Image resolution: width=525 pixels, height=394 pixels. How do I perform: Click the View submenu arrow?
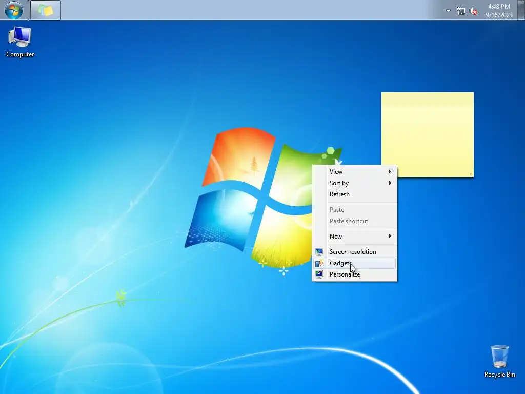(x=390, y=171)
